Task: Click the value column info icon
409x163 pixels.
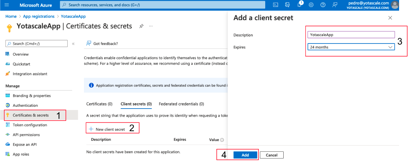Action: 222,140
